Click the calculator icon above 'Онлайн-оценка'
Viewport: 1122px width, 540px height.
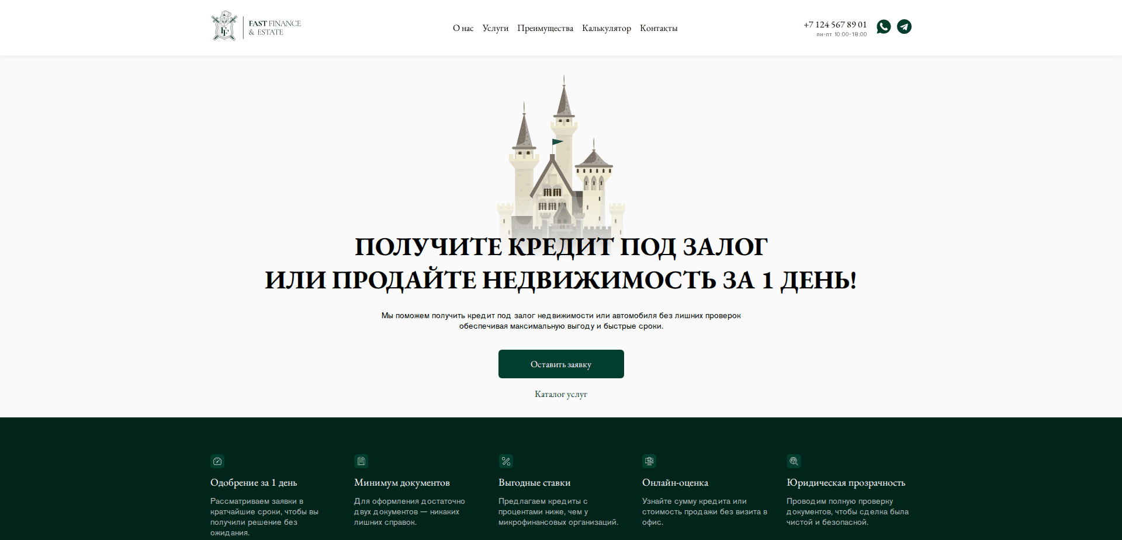click(x=649, y=461)
